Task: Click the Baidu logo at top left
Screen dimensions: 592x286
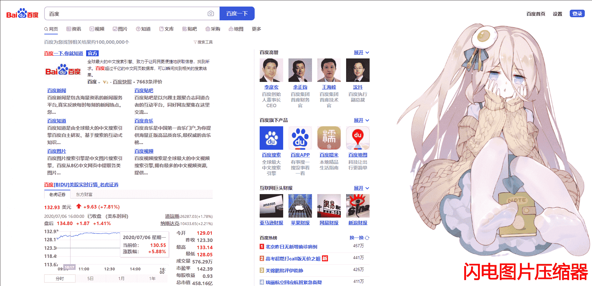Action: tap(22, 13)
